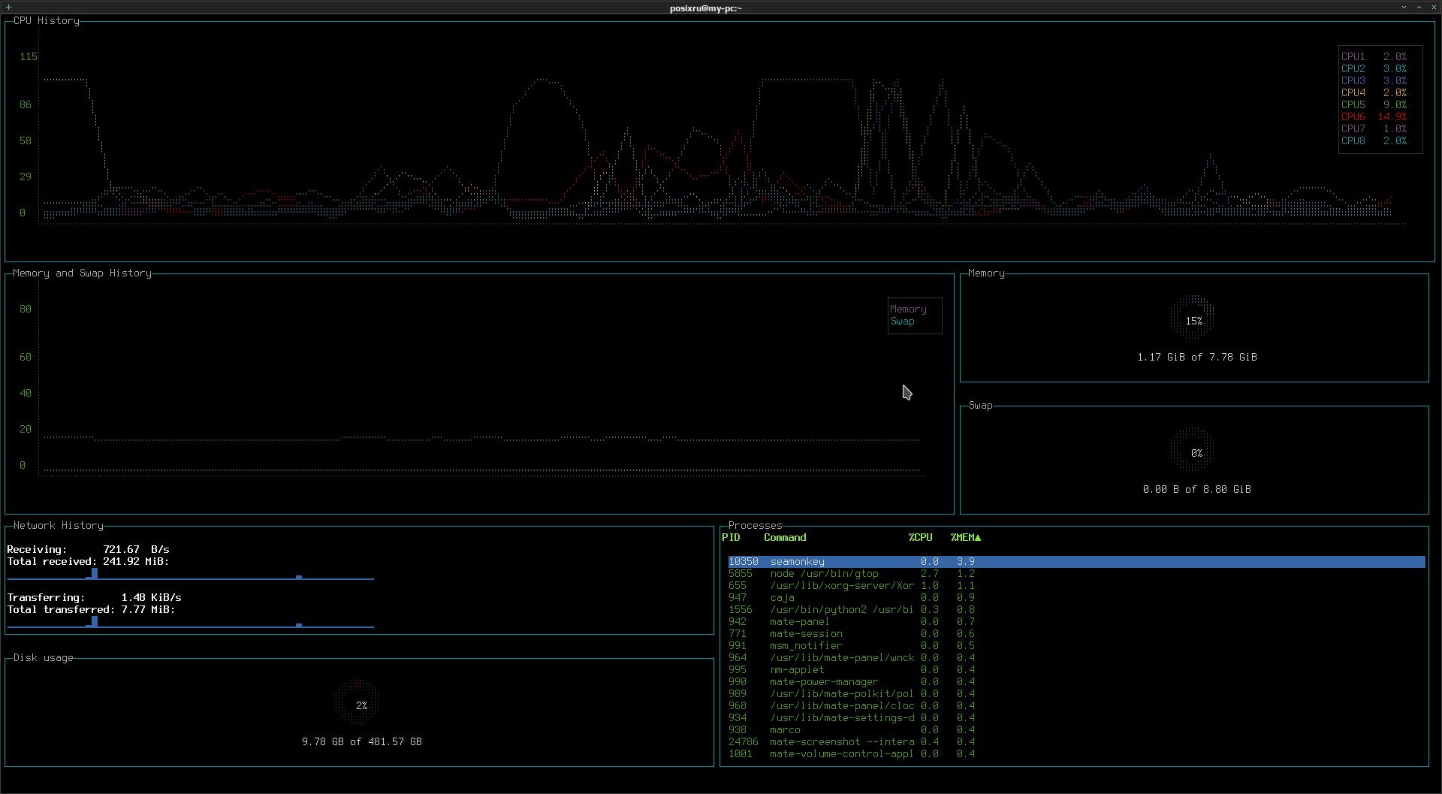Image resolution: width=1442 pixels, height=794 pixels.
Task: Select the mate-panel process row
Action: (x=1076, y=622)
